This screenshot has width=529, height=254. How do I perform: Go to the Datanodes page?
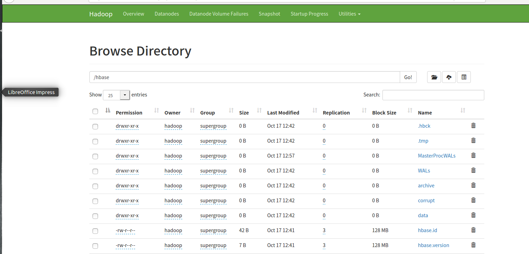167,14
